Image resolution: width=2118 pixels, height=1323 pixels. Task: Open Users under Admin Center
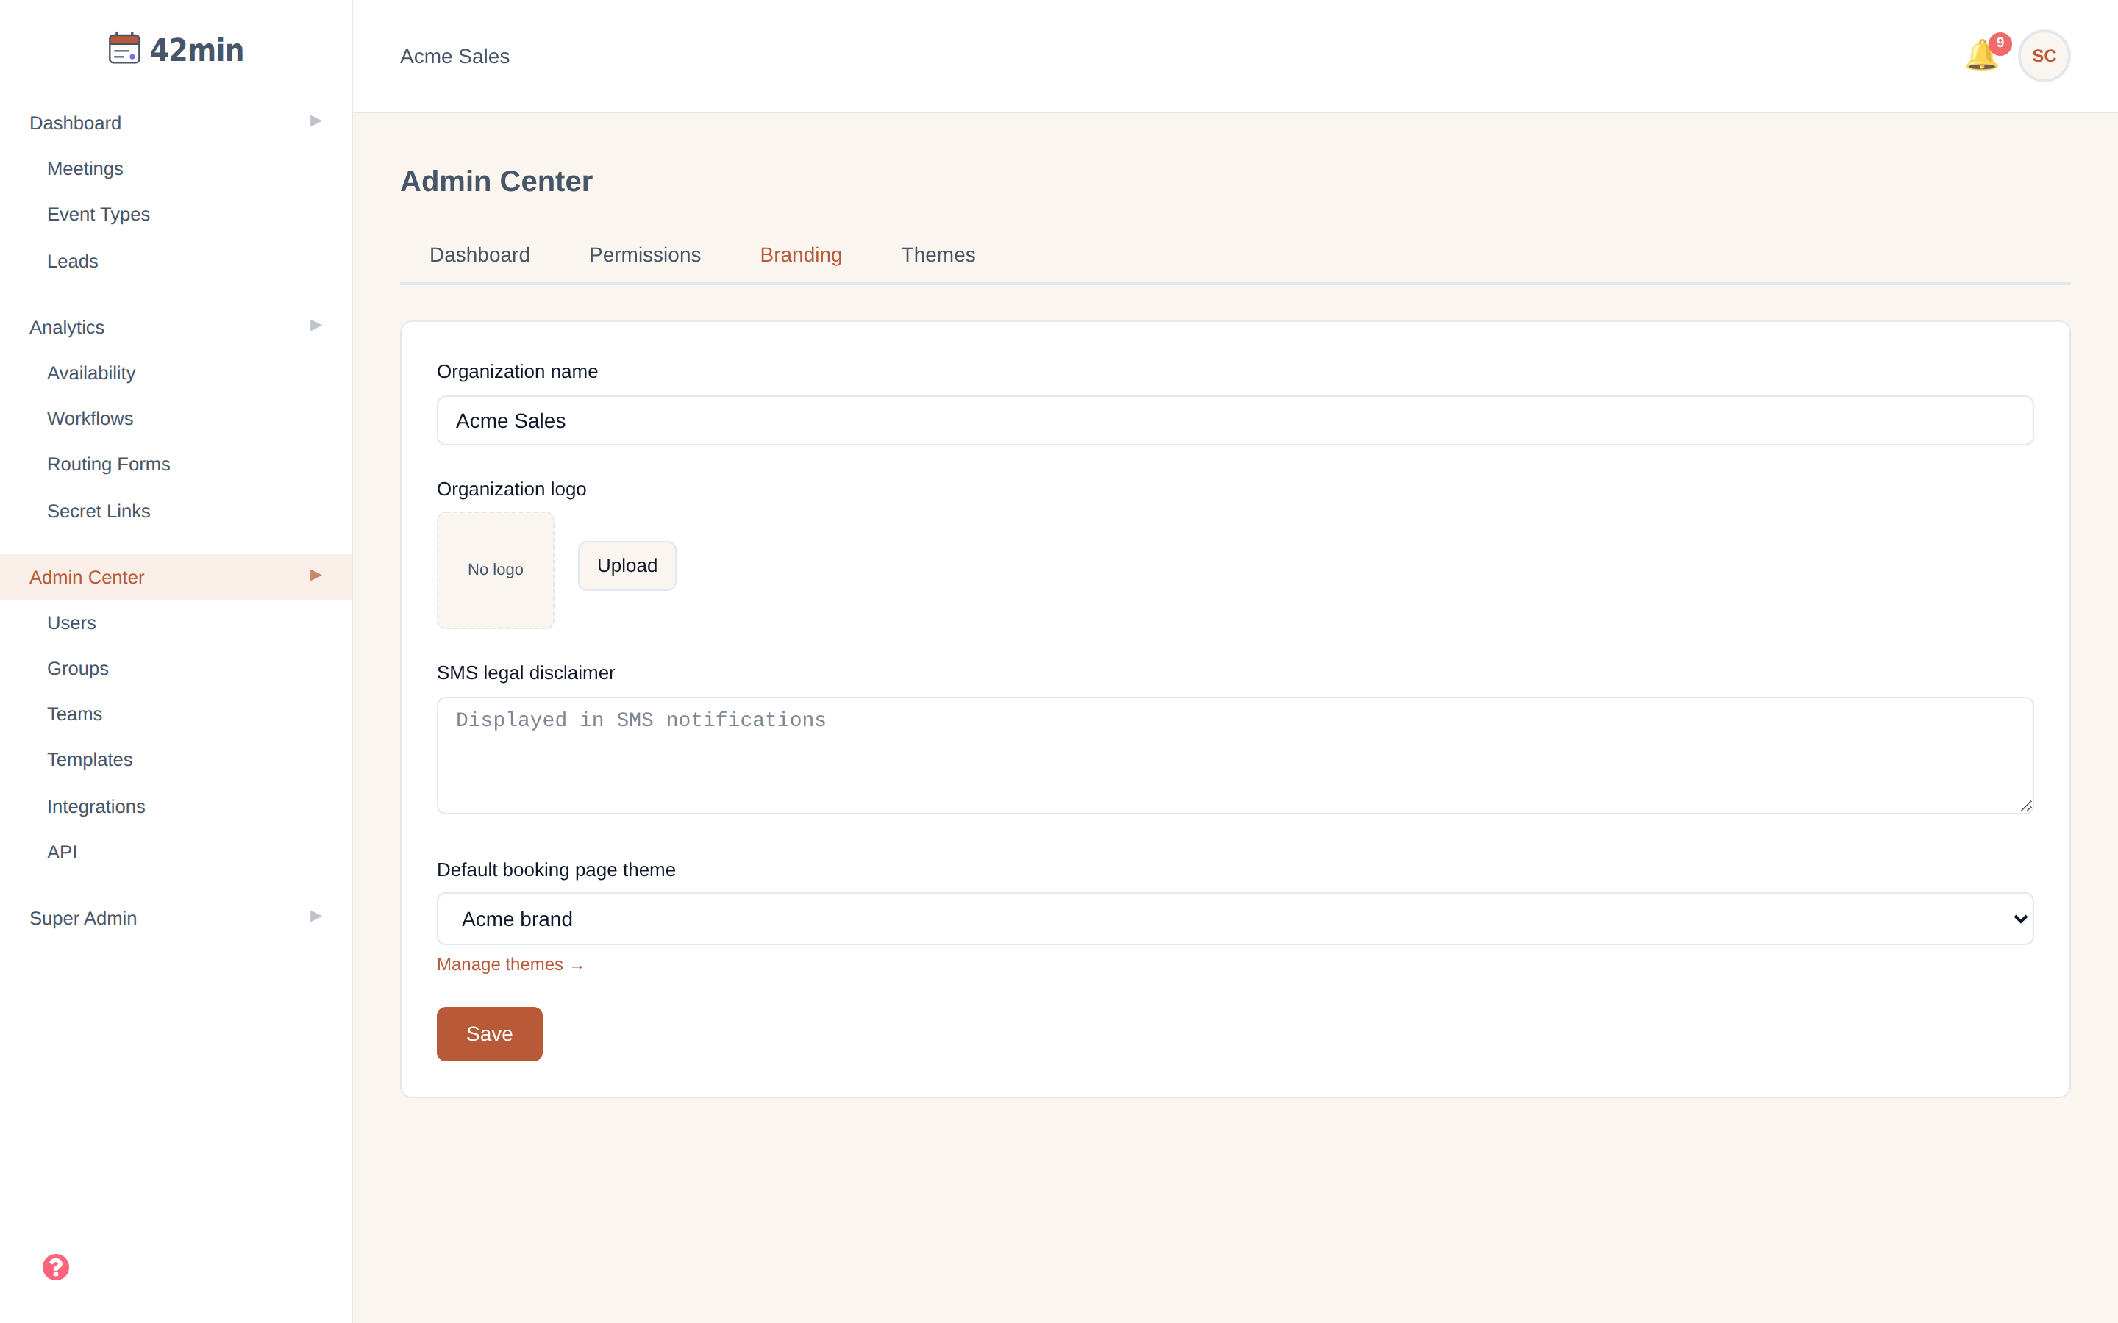pyautogui.click(x=72, y=623)
